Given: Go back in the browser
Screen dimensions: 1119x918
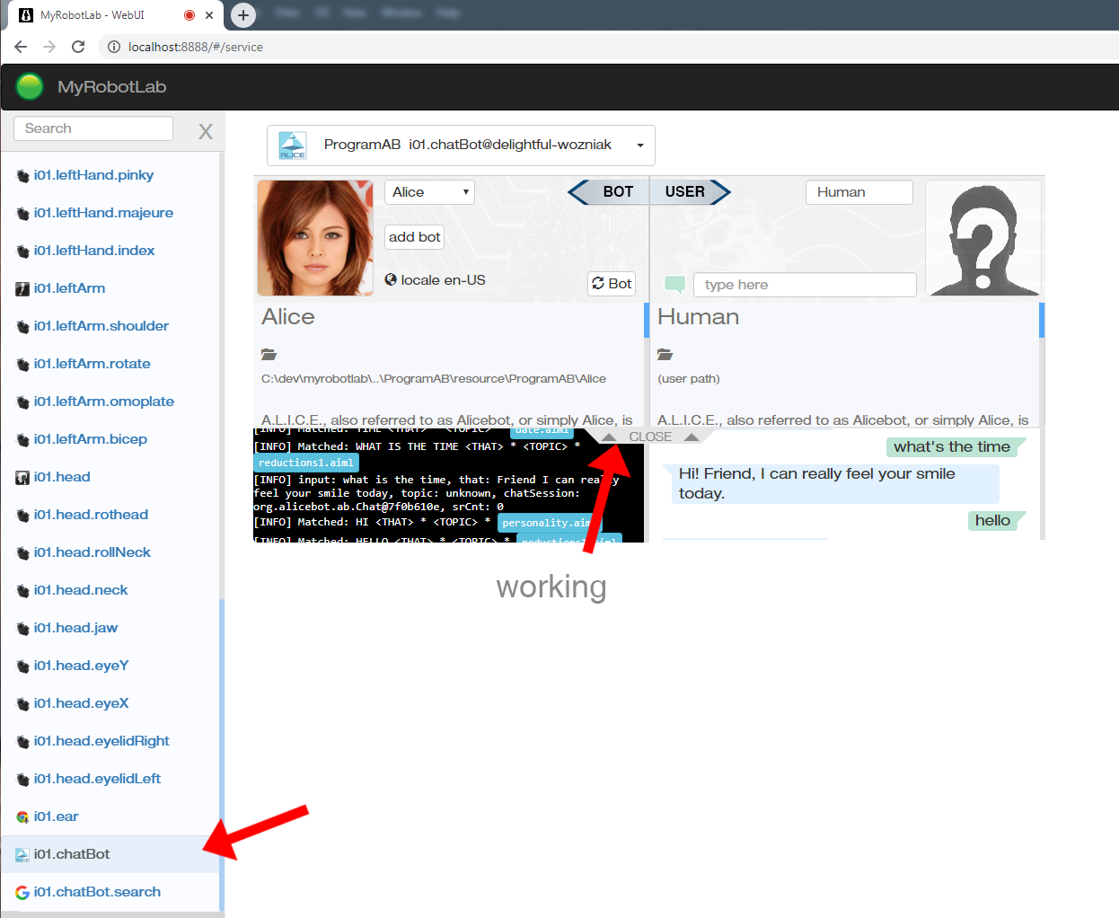Looking at the screenshot, I should [x=21, y=47].
